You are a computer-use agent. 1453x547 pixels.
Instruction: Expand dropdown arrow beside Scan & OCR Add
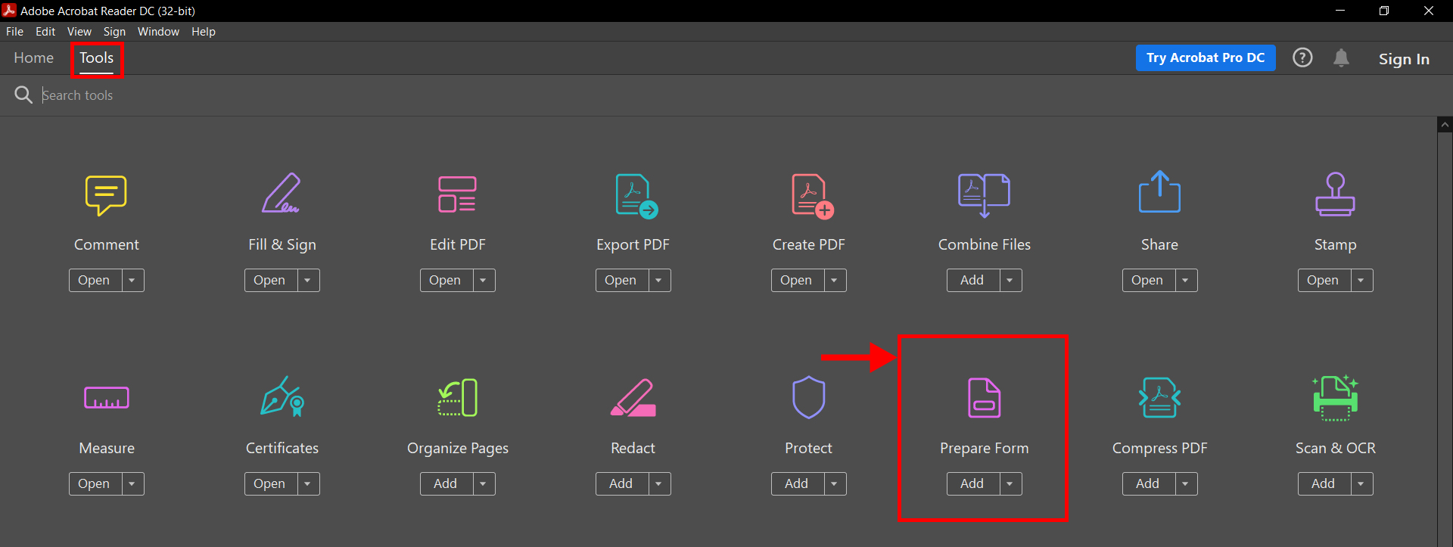1361,483
